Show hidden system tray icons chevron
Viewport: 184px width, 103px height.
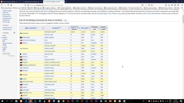[x=147, y=101]
